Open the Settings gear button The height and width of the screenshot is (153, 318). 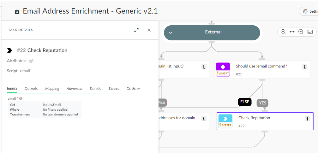(x=309, y=11)
